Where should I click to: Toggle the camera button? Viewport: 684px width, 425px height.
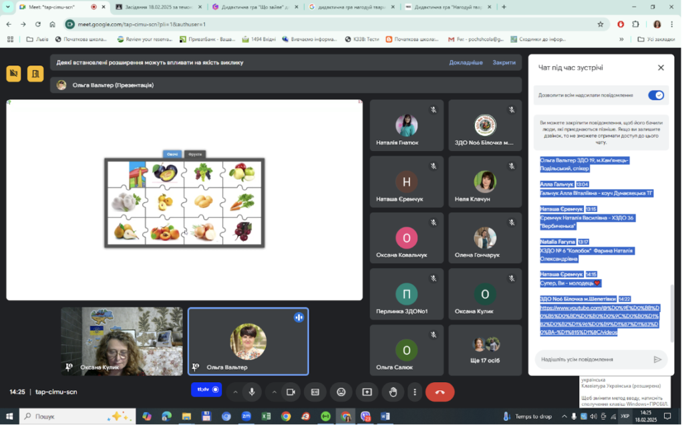click(291, 392)
